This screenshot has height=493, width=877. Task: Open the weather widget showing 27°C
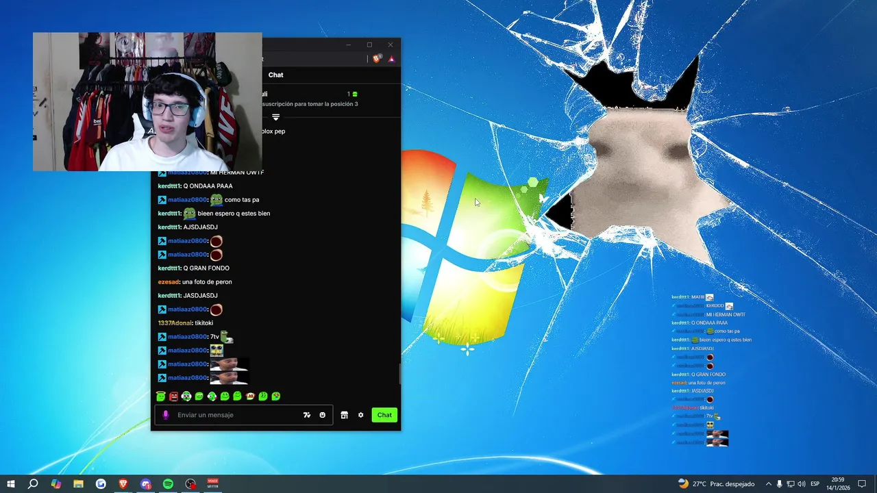click(716, 483)
